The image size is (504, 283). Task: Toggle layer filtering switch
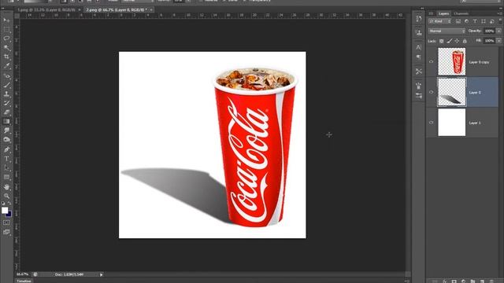500,21
